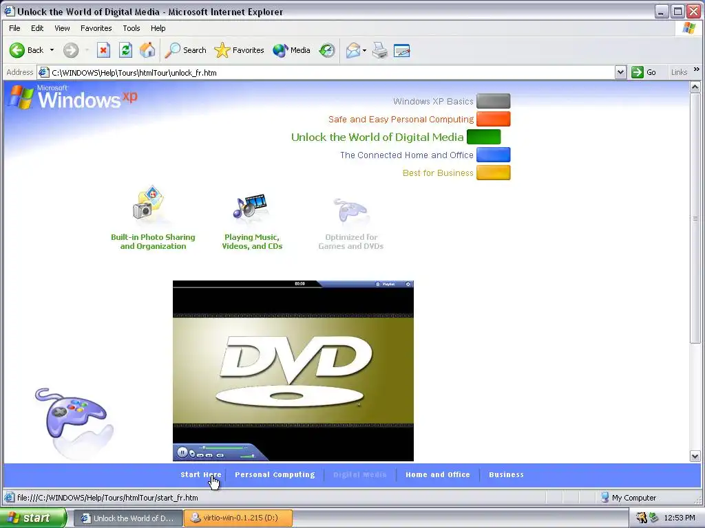Open the Edit page toolbar icon

[x=401, y=50]
